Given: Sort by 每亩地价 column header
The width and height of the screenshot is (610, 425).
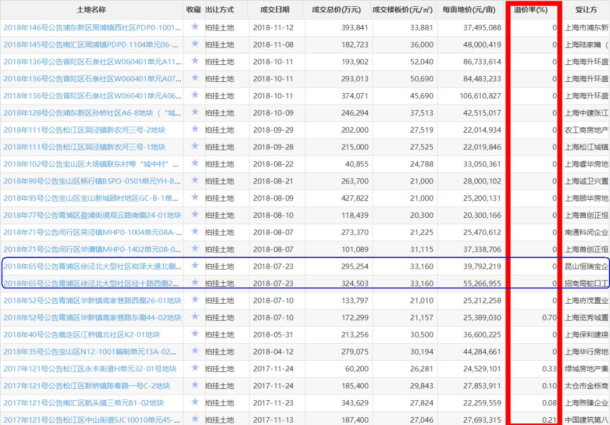Looking at the screenshot, I should 469,10.
